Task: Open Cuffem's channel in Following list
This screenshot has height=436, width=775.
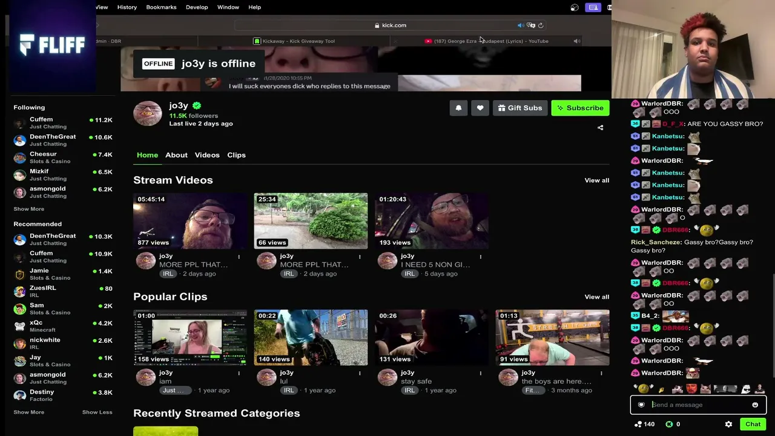Action: 63,123
